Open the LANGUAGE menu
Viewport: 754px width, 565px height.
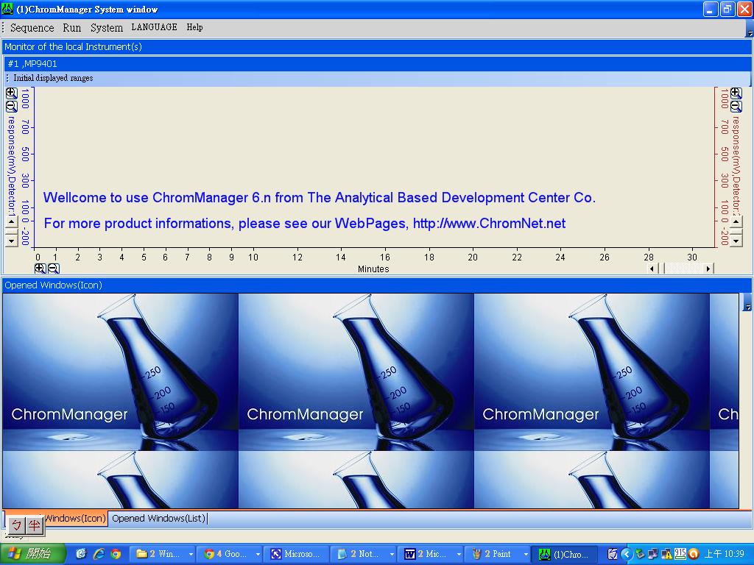point(155,27)
